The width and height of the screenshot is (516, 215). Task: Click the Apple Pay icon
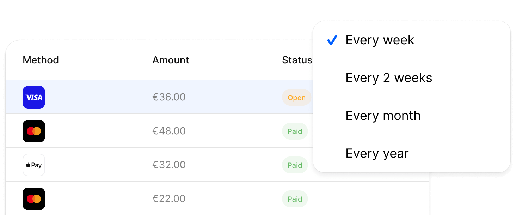(x=34, y=165)
